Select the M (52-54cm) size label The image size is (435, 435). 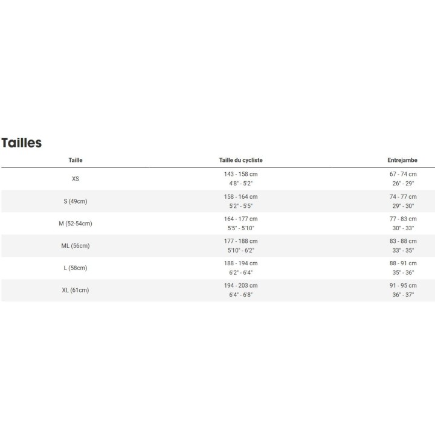(x=76, y=224)
